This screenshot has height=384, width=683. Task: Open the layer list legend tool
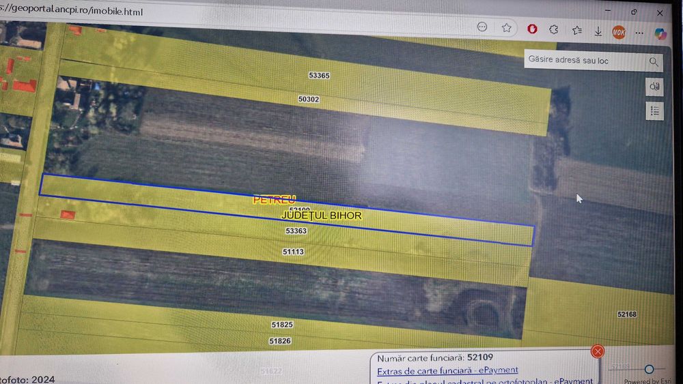tap(655, 111)
